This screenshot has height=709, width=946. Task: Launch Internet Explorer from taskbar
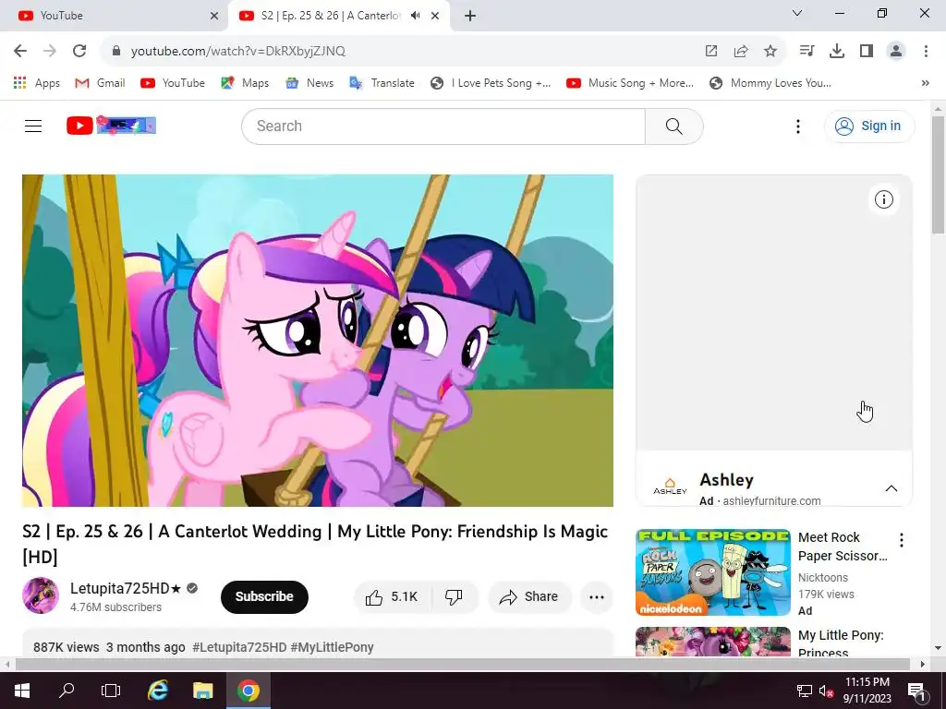point(158,691)
